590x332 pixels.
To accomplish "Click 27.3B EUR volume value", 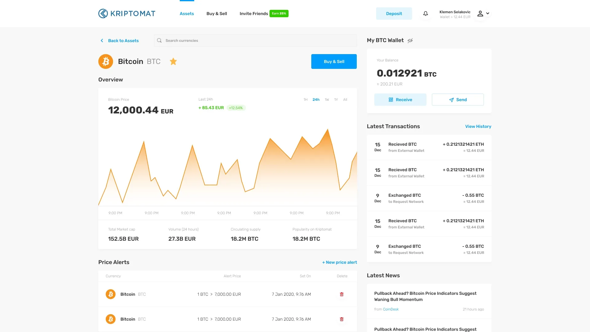I will tap(182, 239).
